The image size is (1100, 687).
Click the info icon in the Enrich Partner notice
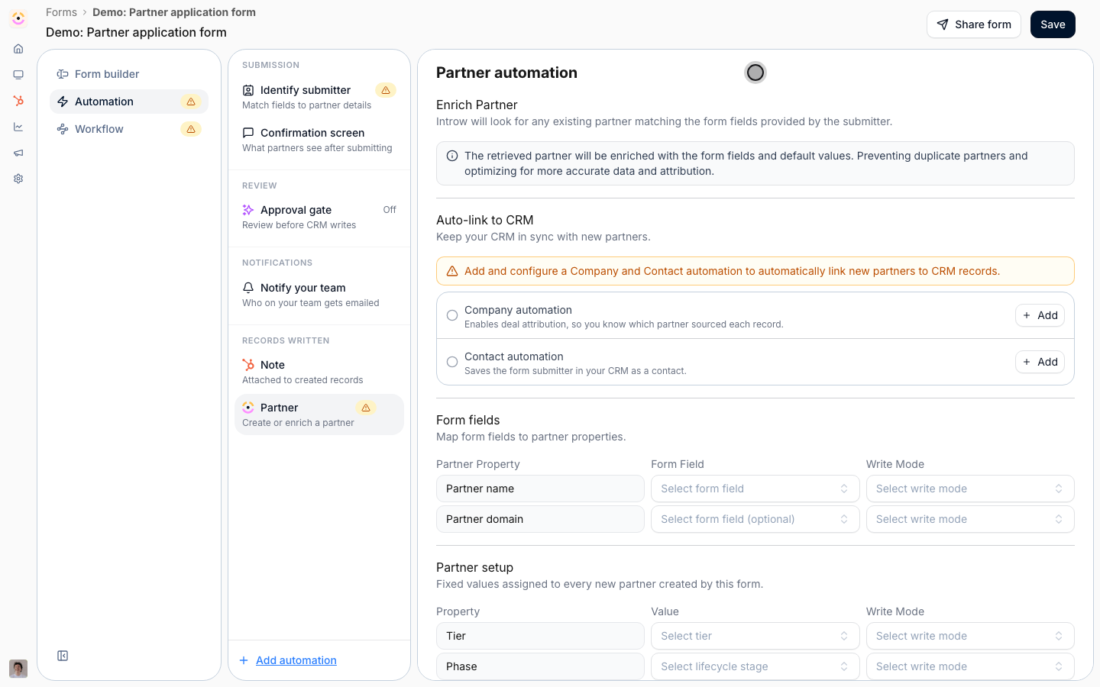(x=452, y=156)
